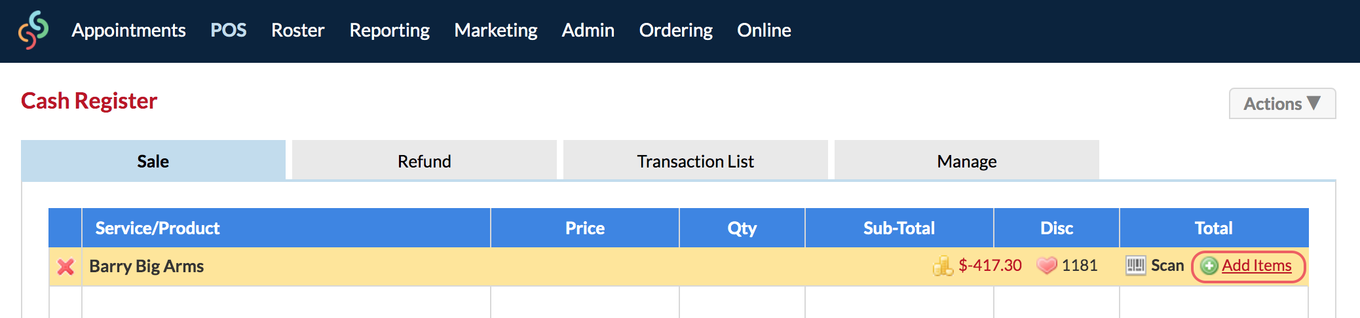This screenshot has width=1360, height=318.
Task: Open the POS menu
Action: pyautogui.click(x=229, y=30)
